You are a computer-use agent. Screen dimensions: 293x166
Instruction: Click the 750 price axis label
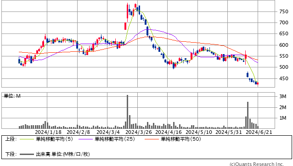[284, 11]
